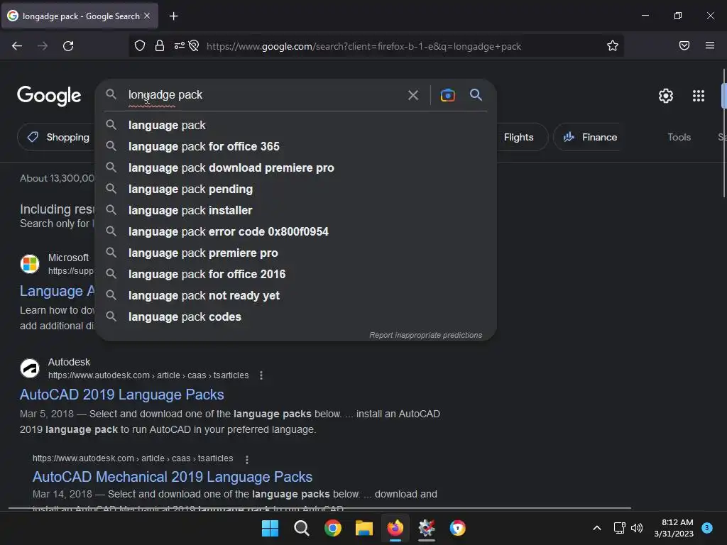Open the Firefox application menu

710,45
